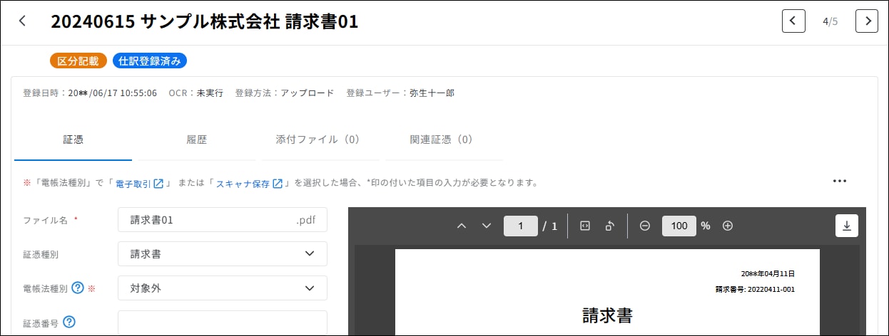Click the 4/5 page counter text

[x=830, y=21]
